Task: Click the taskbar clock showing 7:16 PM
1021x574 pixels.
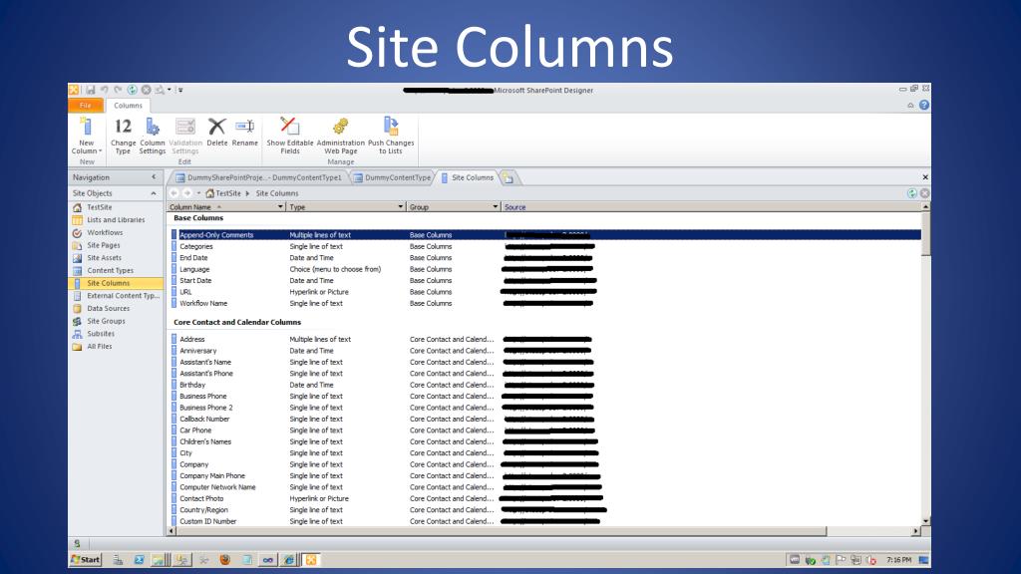Action: pyautogui.click(x=898, y=560)
